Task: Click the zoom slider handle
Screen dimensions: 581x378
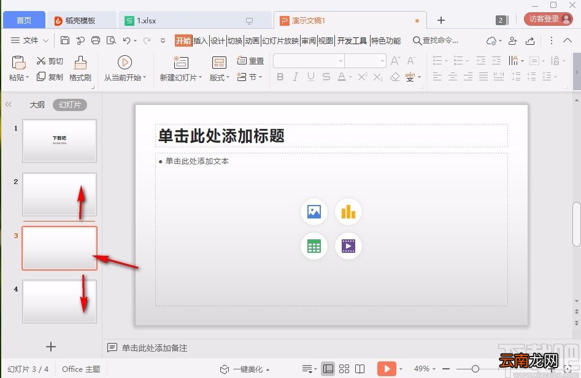Action: pyautogui.click(x=475, y=369)
